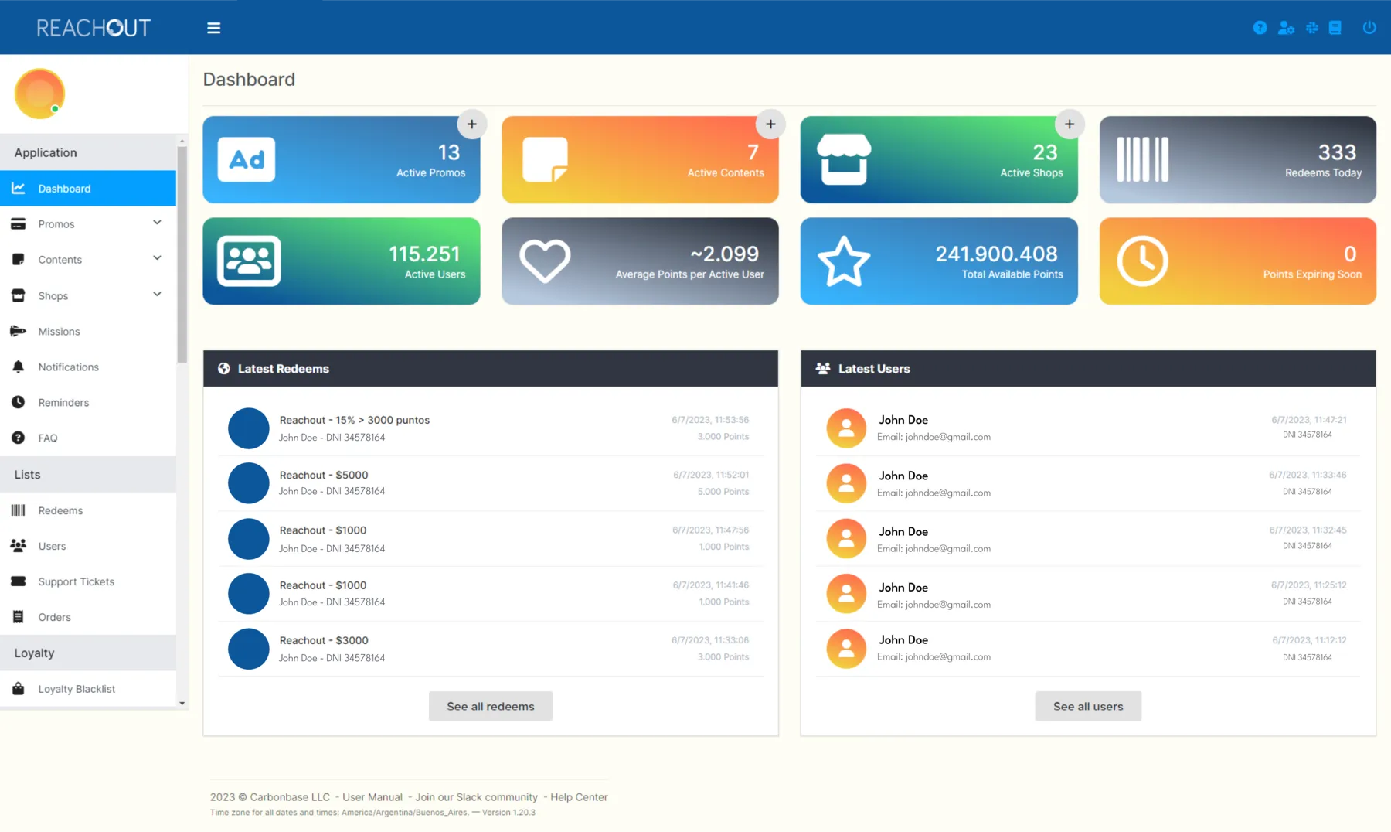The width and height of the screenshot is (1391, 832).
Task: Click the orange profile avatar
Action: point(39,94)
